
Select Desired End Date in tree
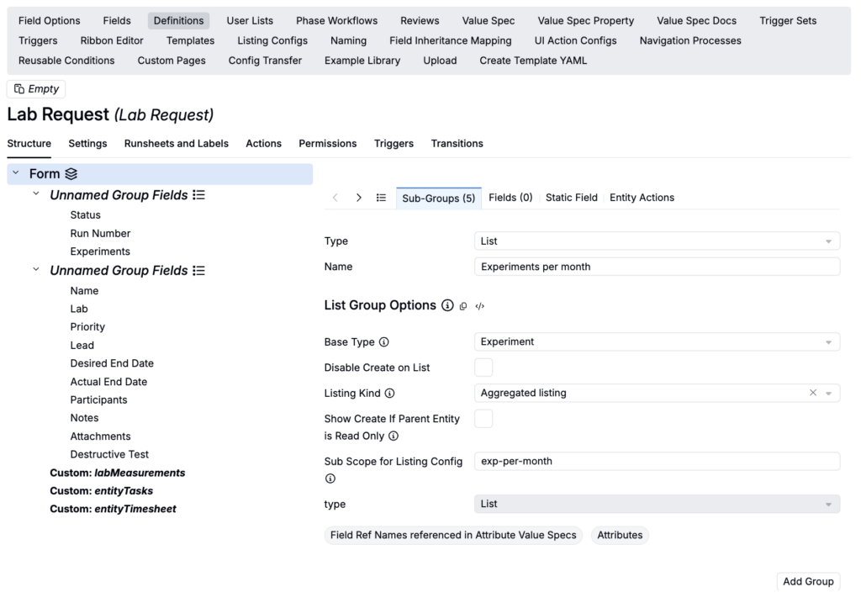pos(112,363)
